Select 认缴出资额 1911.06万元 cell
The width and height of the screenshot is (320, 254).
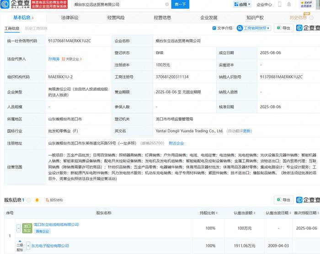pyautogui.click(x=245, y=246)
